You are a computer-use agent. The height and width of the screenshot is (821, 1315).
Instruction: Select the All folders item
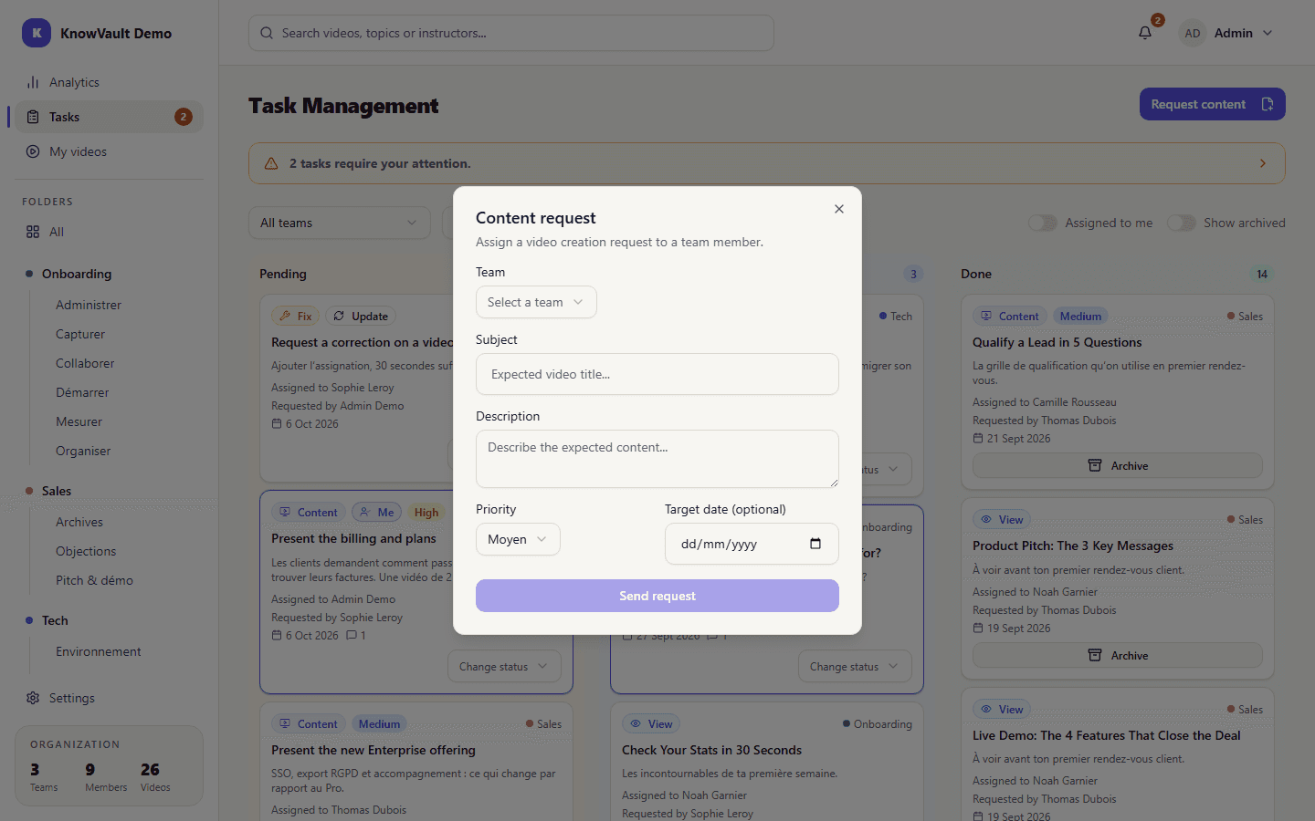tap(109, 232)
